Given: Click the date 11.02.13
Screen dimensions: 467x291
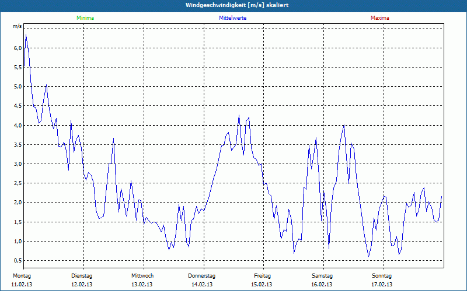Looking at the screenshot, I should 22,285.
